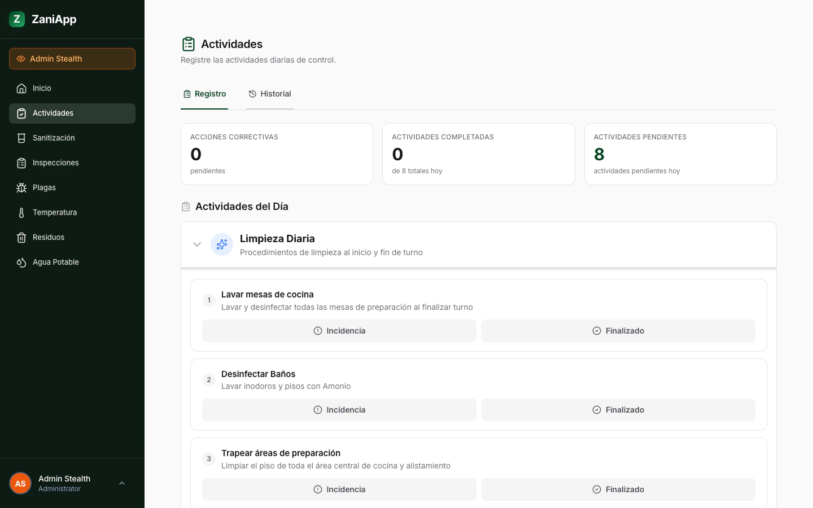Click the Plagas bug icon
The width and height of the screenshot is (813, 508).
pos(21,187)
